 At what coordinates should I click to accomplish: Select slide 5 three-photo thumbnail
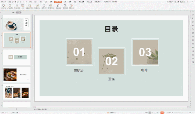point(17,92)
